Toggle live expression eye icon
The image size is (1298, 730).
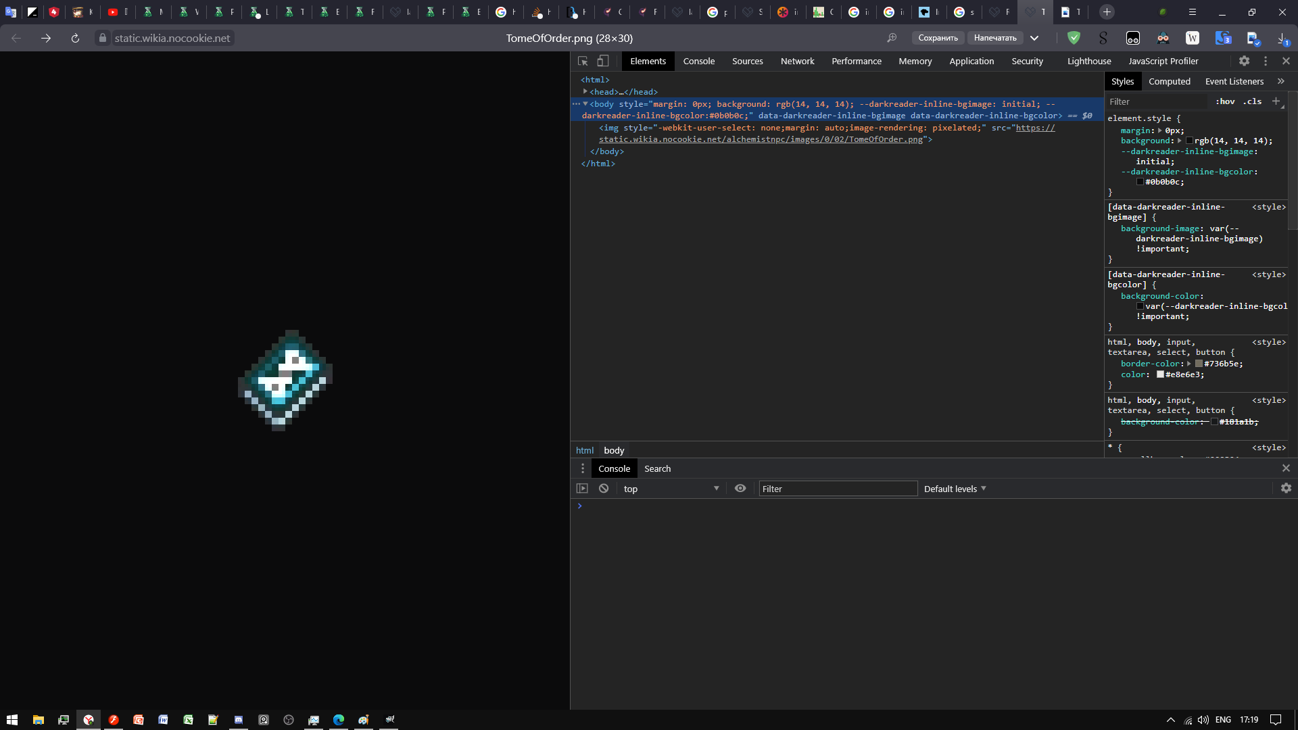click(x=740, y=488)
